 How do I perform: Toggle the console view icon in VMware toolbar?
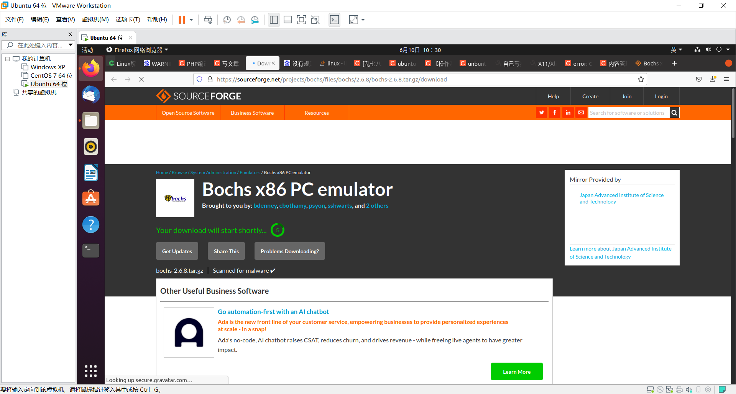334,20
